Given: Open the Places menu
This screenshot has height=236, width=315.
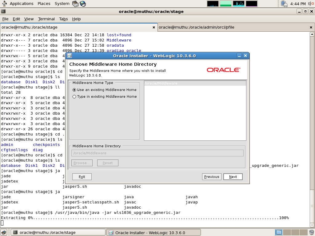Looking at the screenshot, I should [44, 4].
